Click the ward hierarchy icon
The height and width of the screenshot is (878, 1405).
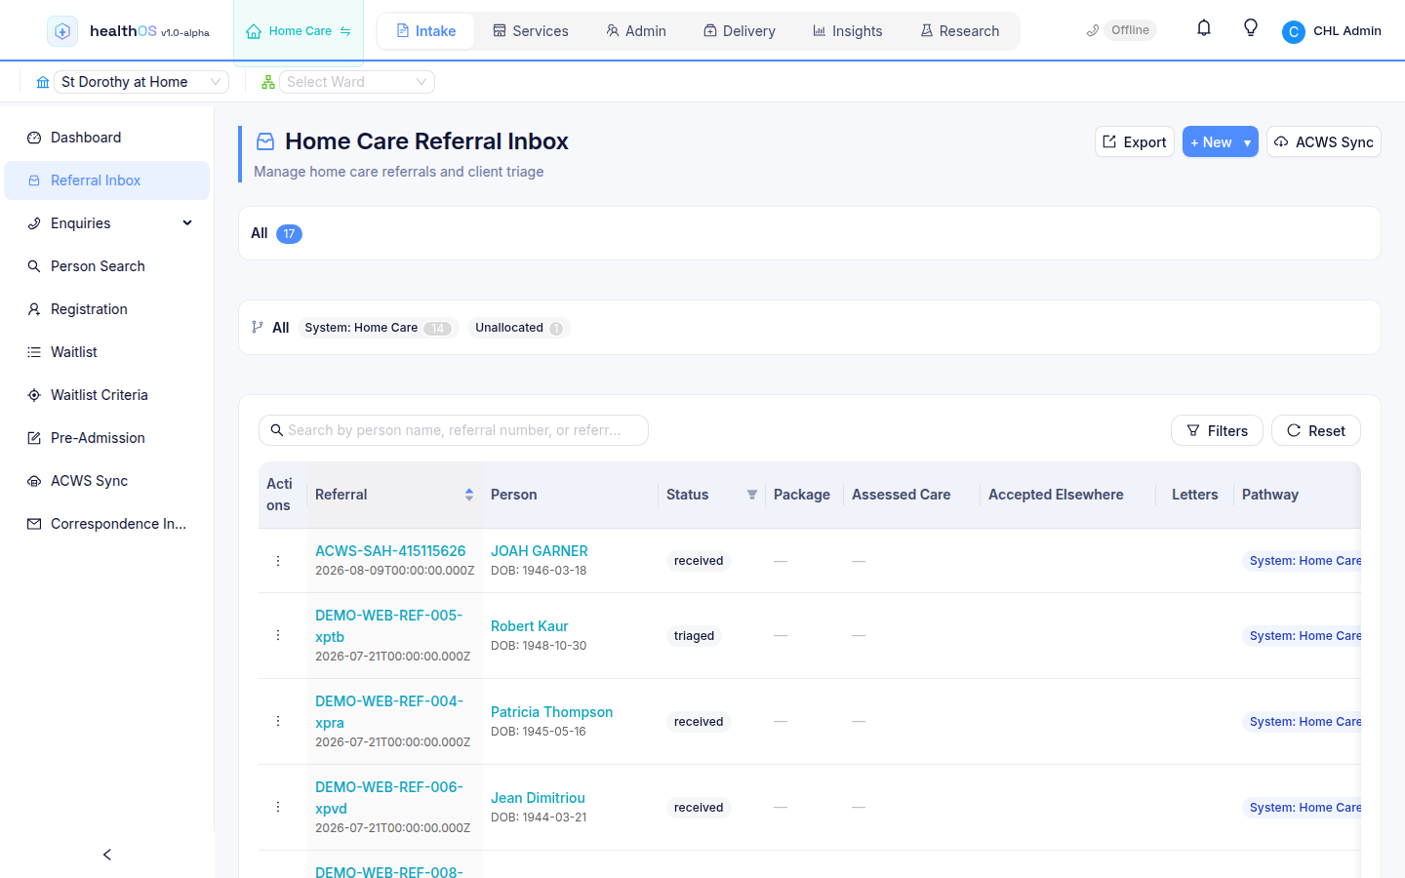[268, 82]
